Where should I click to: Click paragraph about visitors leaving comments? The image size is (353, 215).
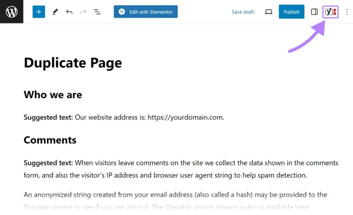coord(181,169)
